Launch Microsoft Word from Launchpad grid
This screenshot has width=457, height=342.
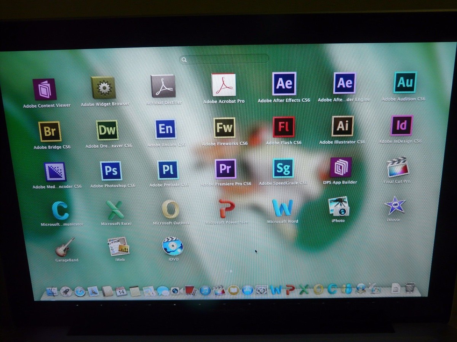(283, 207)
